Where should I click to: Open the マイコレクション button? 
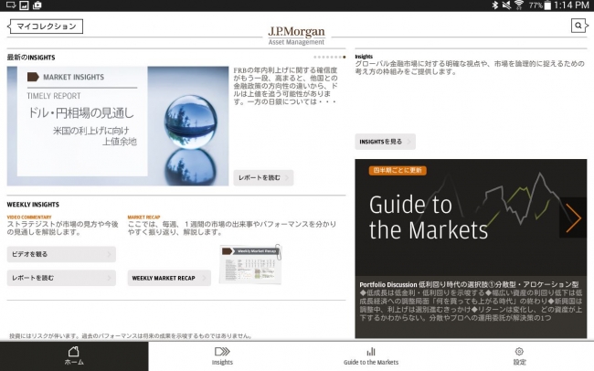46,26
